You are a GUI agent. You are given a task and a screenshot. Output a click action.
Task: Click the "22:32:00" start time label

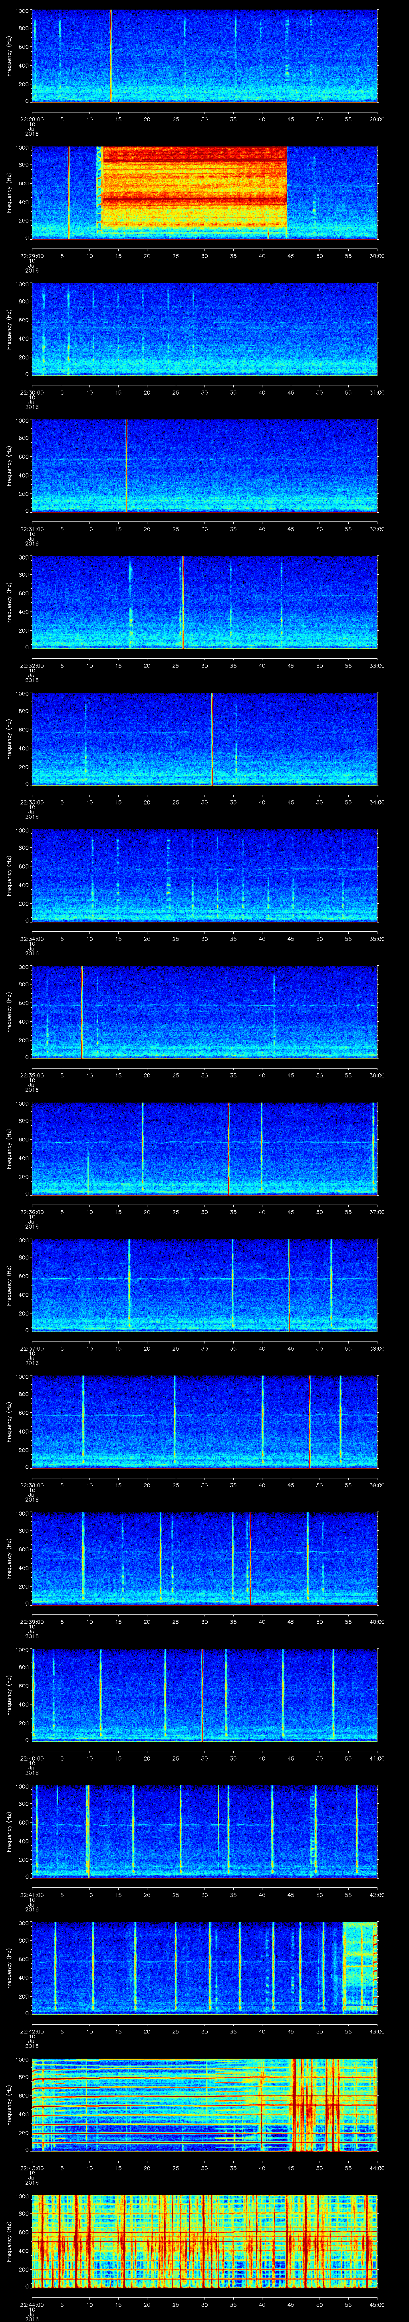[x=32, y=665]
